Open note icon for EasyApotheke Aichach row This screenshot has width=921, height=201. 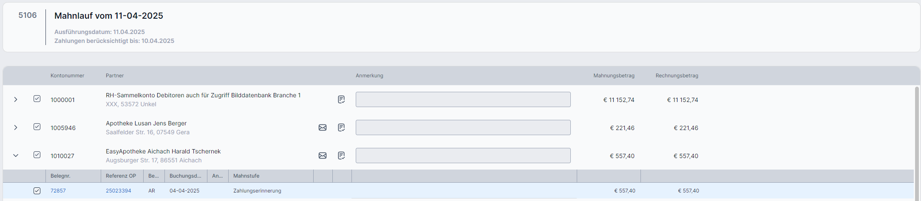[341, 156]
